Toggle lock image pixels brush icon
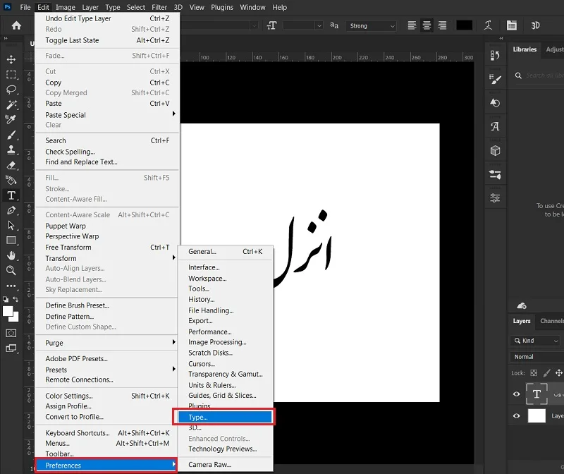The height and width of the screenshot is (474, 564). [546, 373]
